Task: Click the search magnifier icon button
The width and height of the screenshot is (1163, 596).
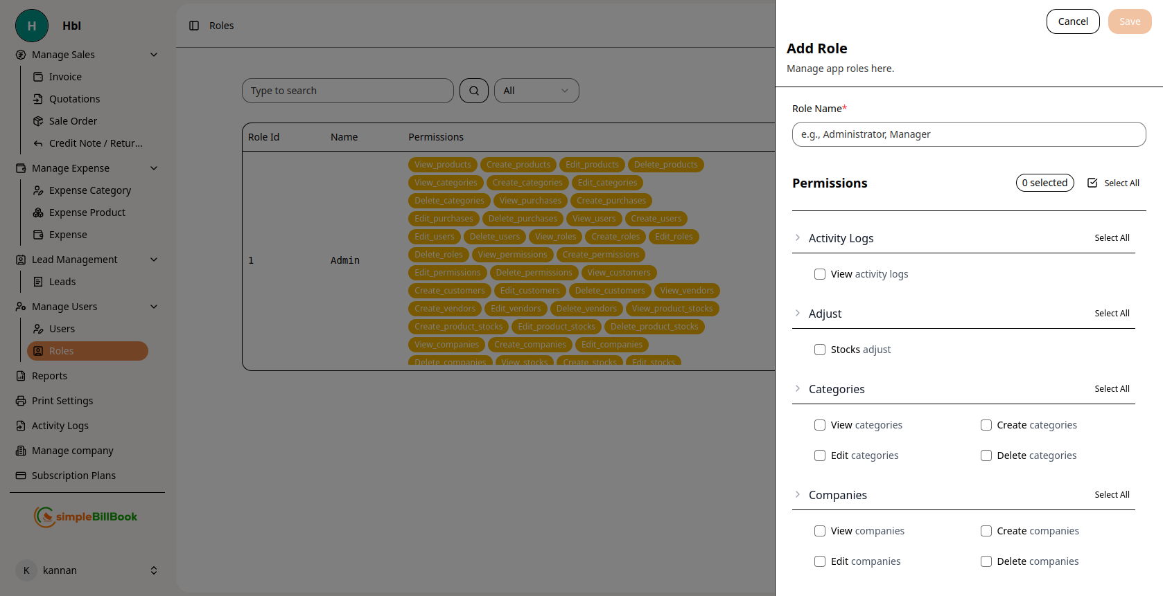Action: coord(474,91)
